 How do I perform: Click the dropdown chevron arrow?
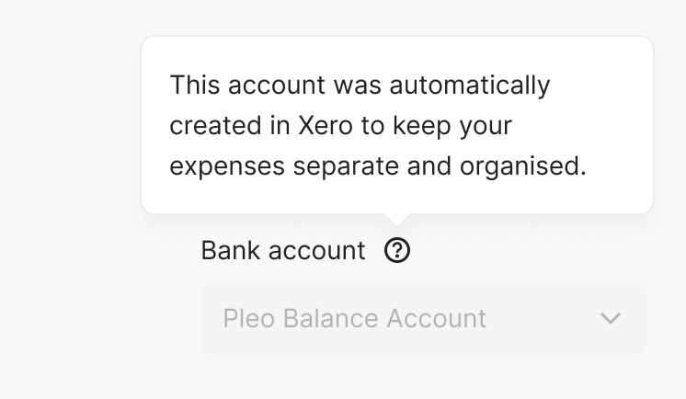coord(611,318)
